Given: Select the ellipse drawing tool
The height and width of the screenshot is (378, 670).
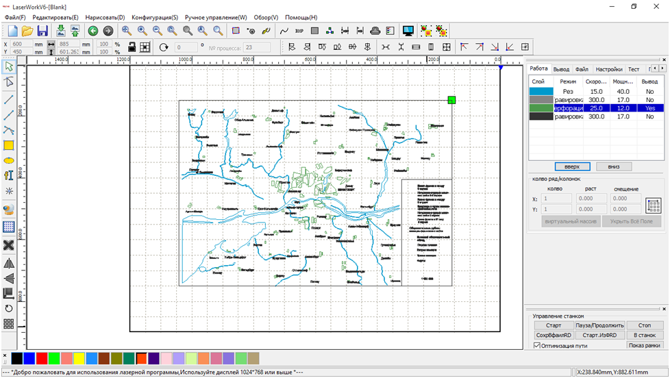Looking at the screenshot, I should (9, 160).
